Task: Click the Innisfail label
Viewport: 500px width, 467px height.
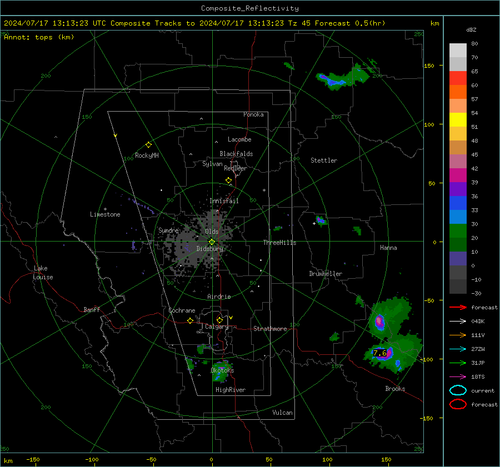Action: pyautogui.click(x=224, y=201)
